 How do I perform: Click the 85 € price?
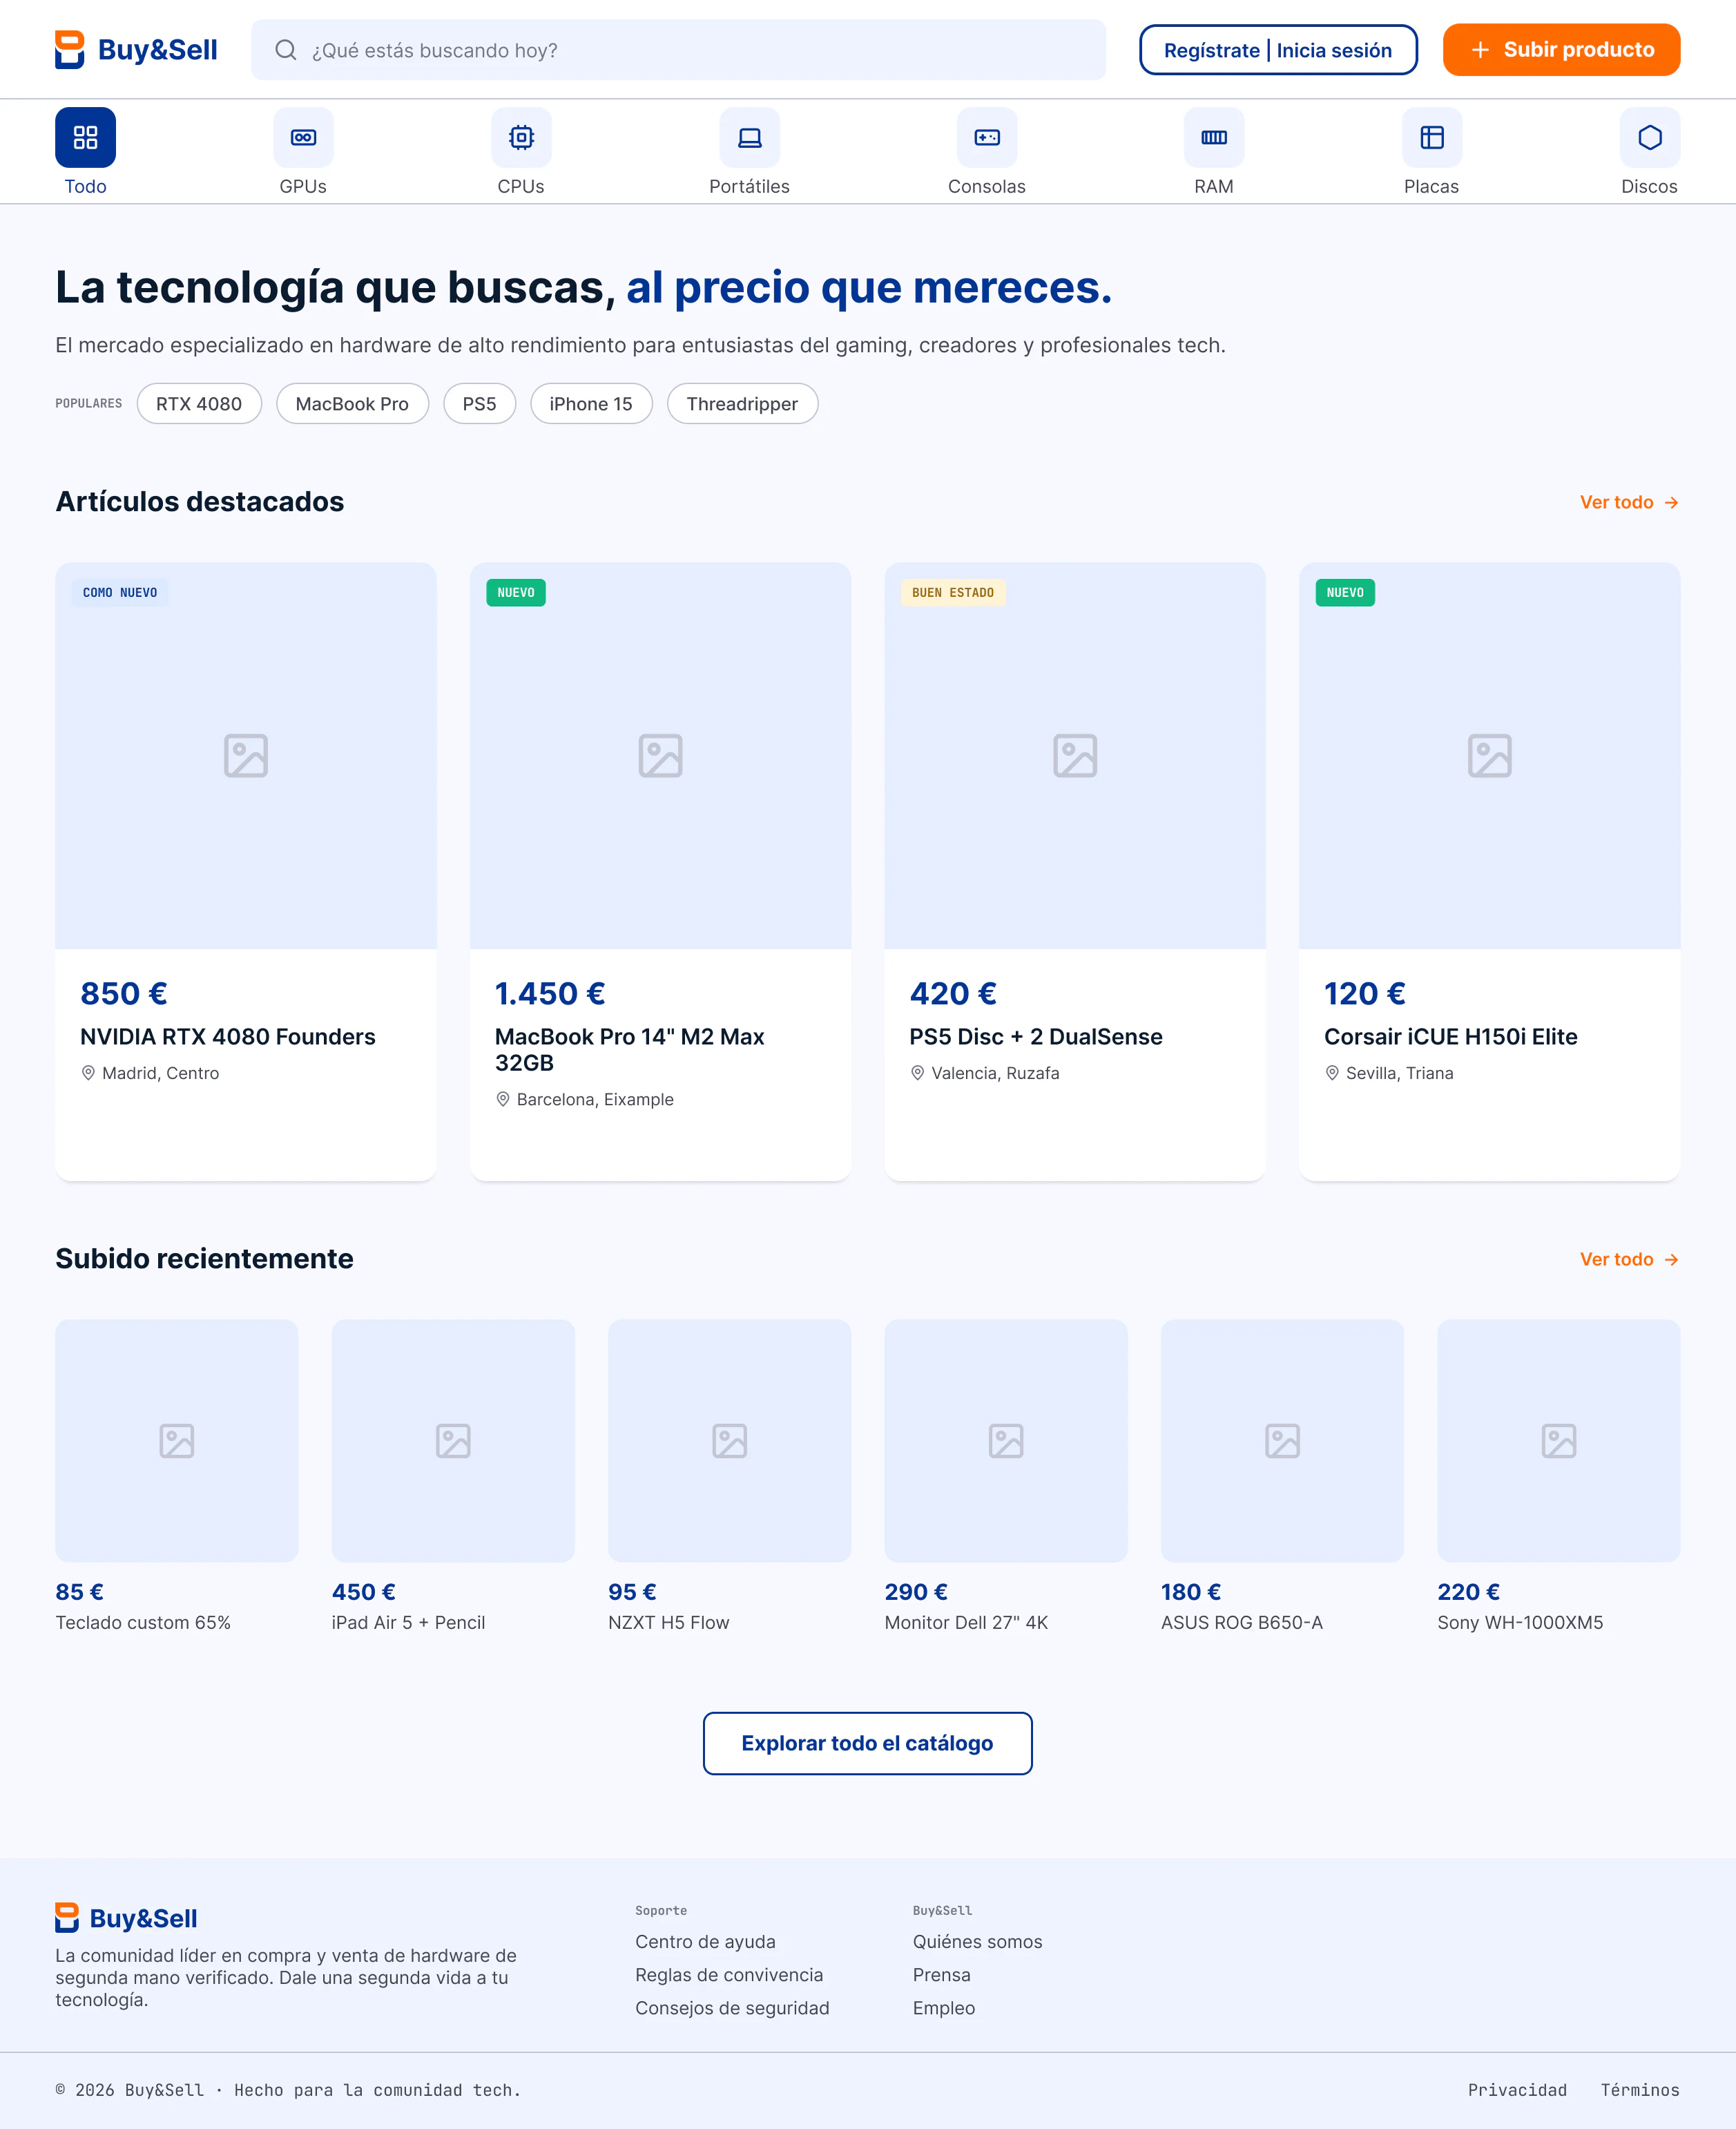[79, 1592]
